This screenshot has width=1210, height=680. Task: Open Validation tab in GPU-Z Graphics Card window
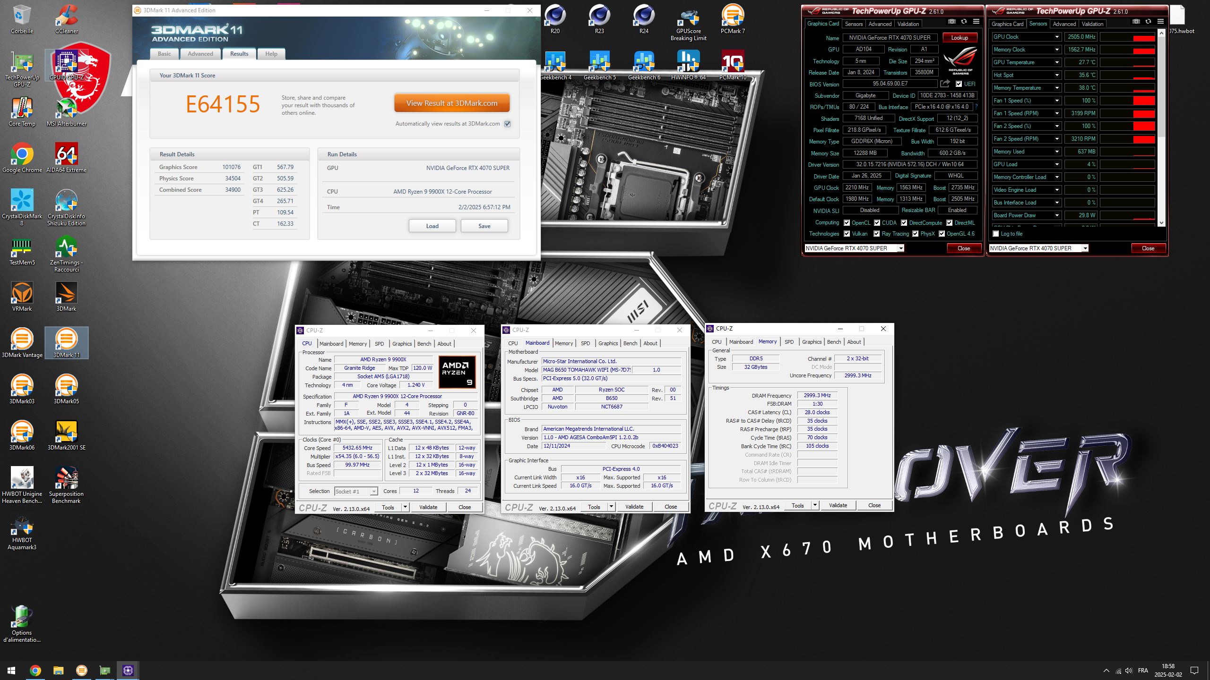[x=908, y=24]
